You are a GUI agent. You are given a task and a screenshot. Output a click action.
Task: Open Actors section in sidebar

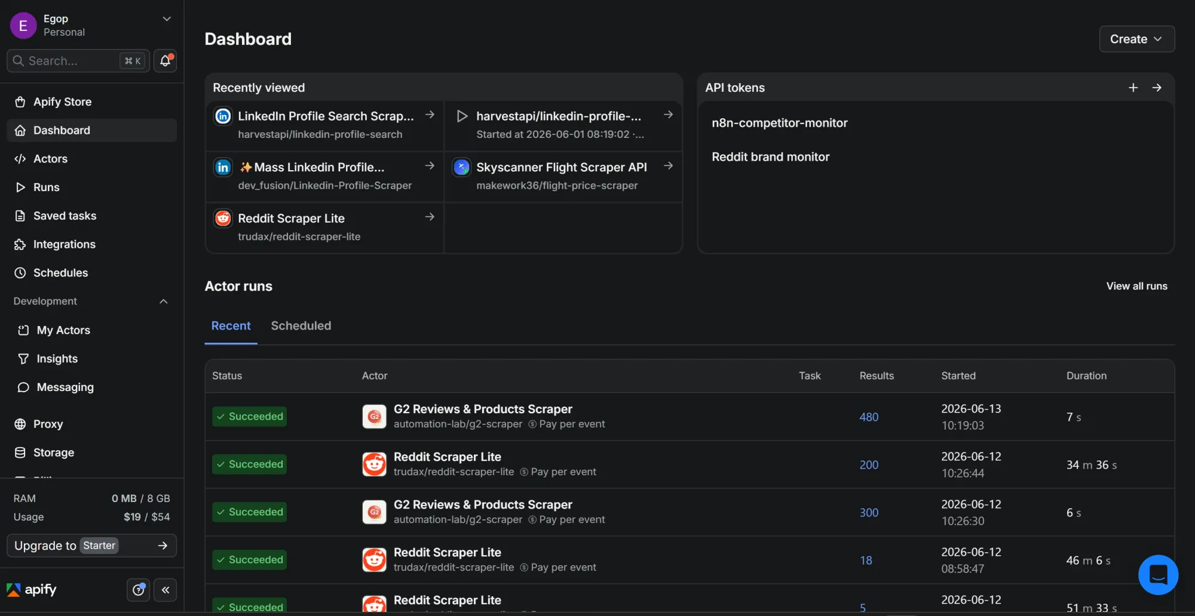(x=92, y=159)
